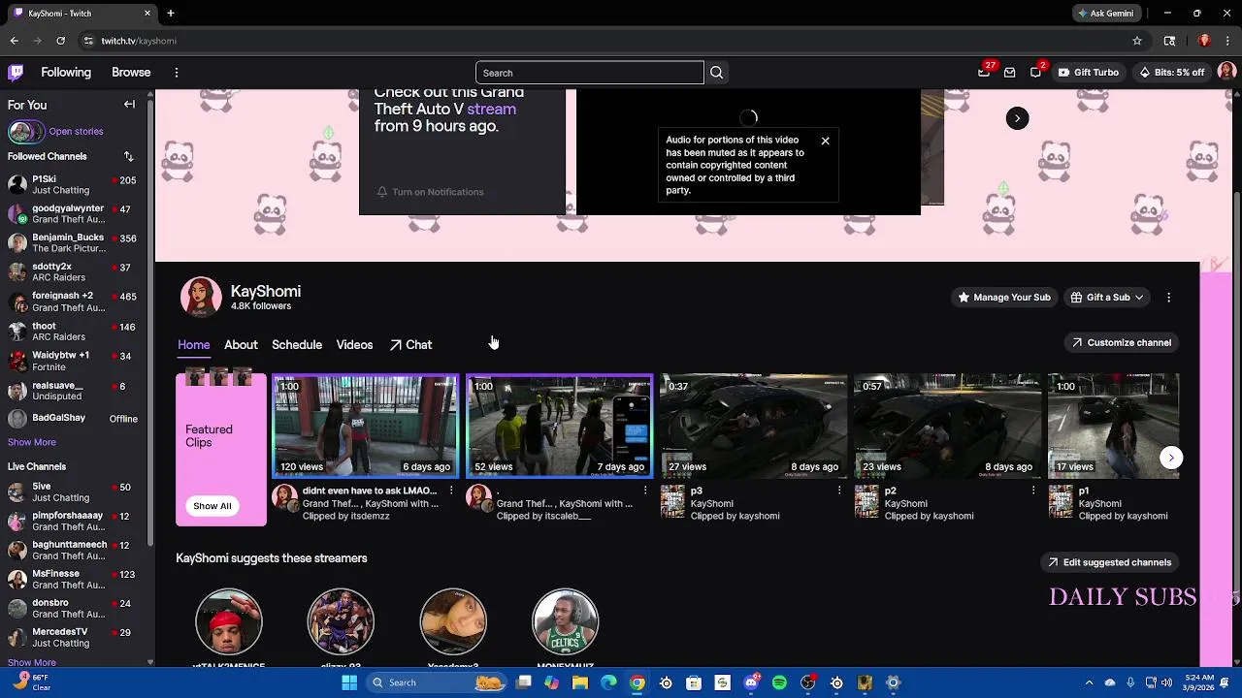Viewport: 1242px width, 698px height.
Task: Switch to the Home tab
Action: pos(193,345)
